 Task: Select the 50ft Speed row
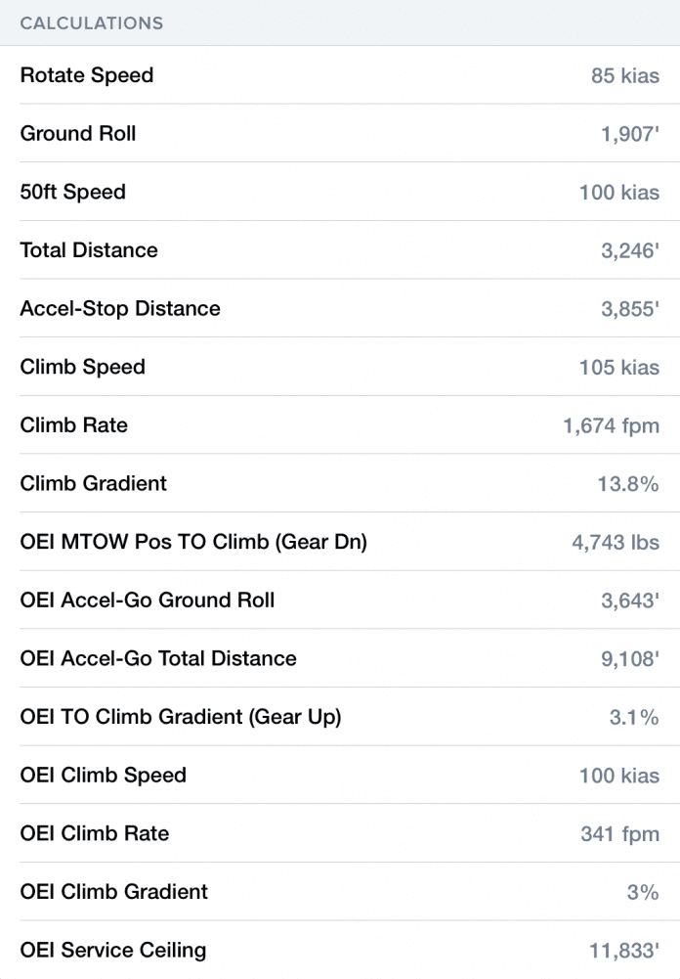coord(340,192)
